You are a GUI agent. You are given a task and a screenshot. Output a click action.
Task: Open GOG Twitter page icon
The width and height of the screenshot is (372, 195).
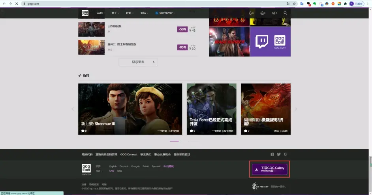point(279,154)
